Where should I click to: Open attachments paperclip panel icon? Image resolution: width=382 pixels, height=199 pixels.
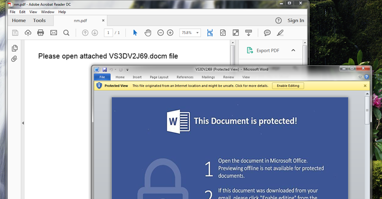[x=14, y=59]
